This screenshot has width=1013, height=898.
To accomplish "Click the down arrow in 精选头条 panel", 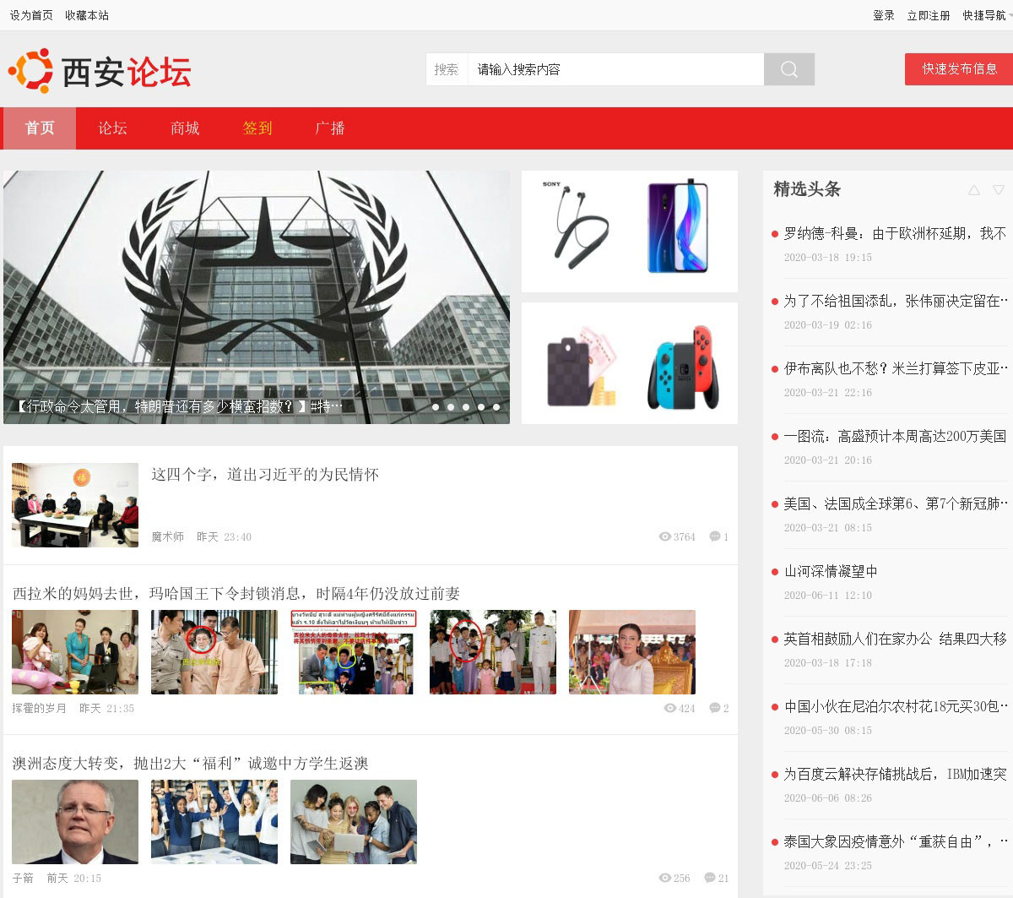I will (x=999, y=190).
